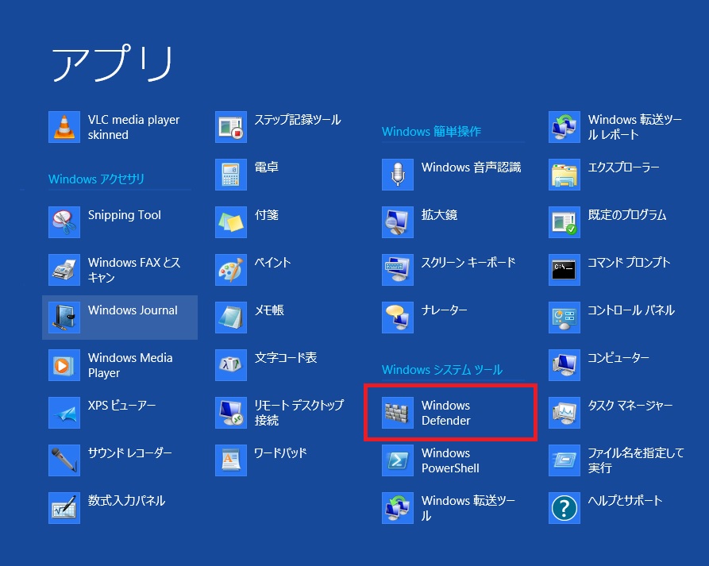Click the "エクスプローラー" label text
The height and width of the screenshot is (566, 709).
[623, 167]
